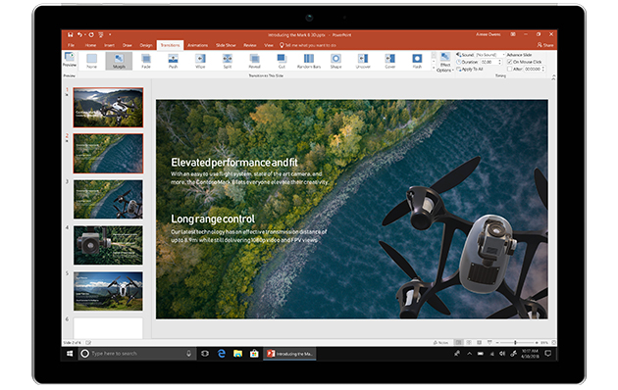
Task: Apply the Flash transition
Action: (x=417, y=61)
